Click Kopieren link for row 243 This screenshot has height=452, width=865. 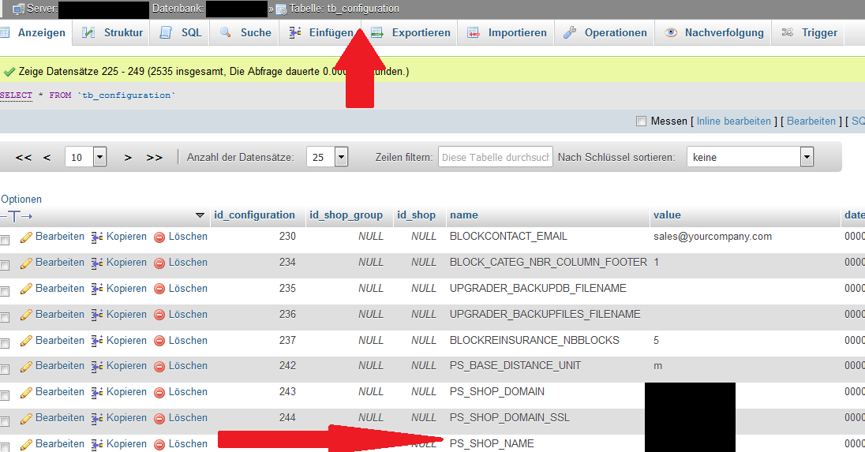(126, 391)
